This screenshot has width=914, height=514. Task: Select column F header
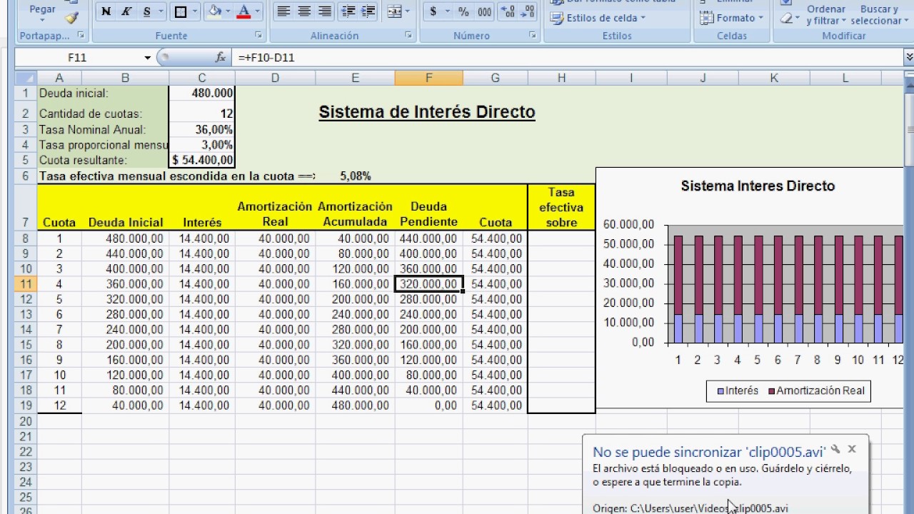(428, 79)
